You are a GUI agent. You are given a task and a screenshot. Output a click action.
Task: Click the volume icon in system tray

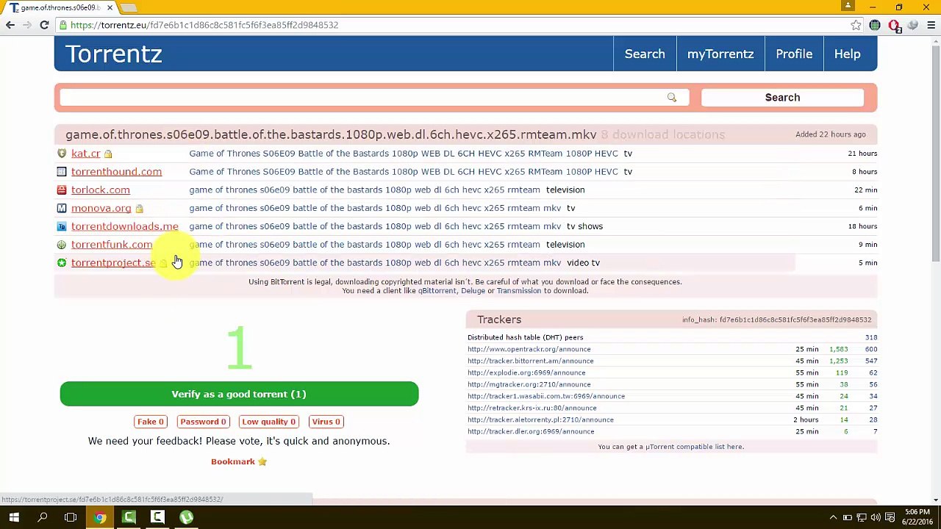click(876, 517)
